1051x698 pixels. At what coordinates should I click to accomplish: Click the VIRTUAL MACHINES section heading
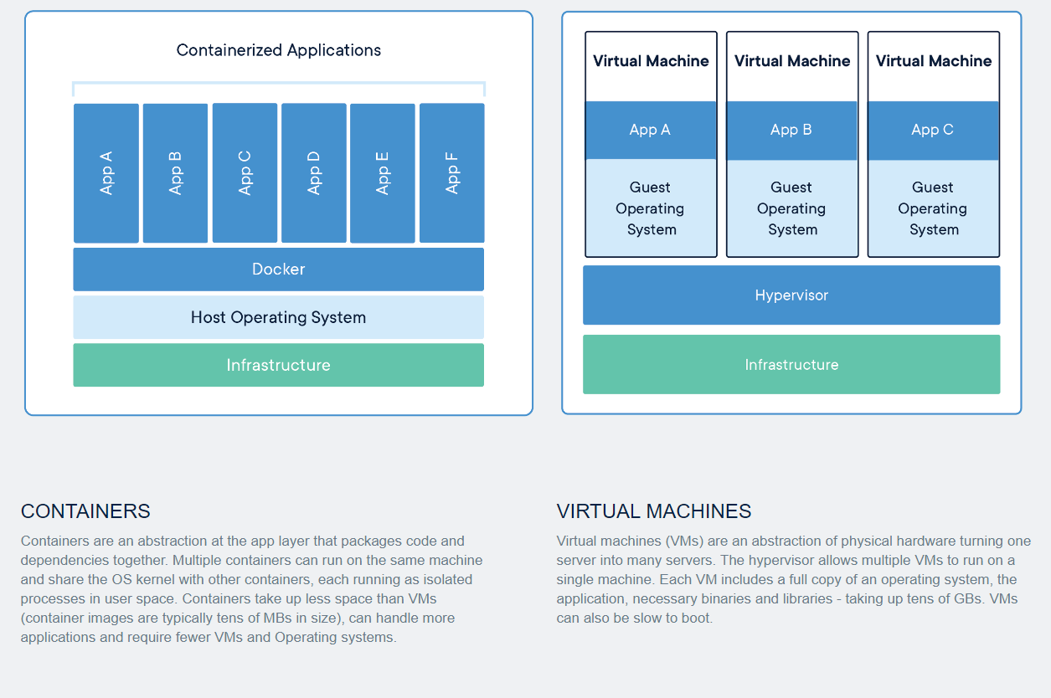coord(654,511)
